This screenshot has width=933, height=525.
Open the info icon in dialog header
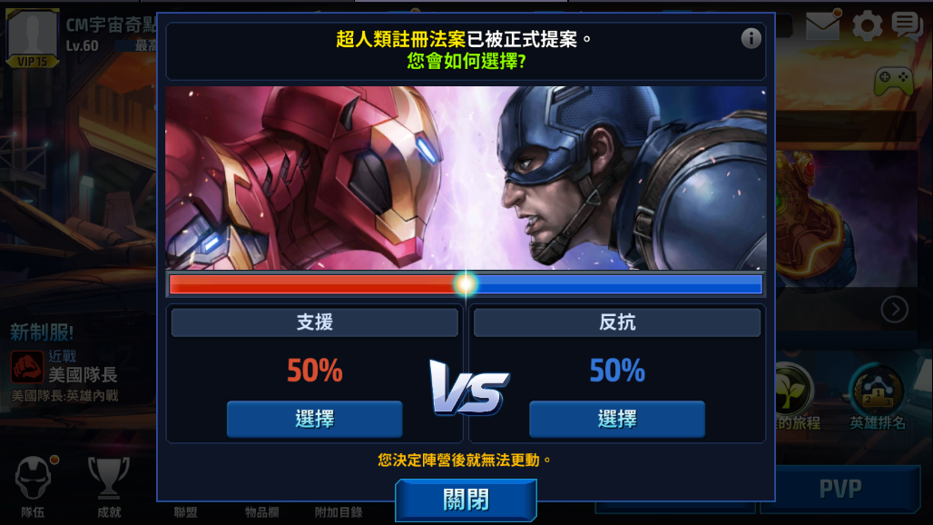tap(751, 39)
